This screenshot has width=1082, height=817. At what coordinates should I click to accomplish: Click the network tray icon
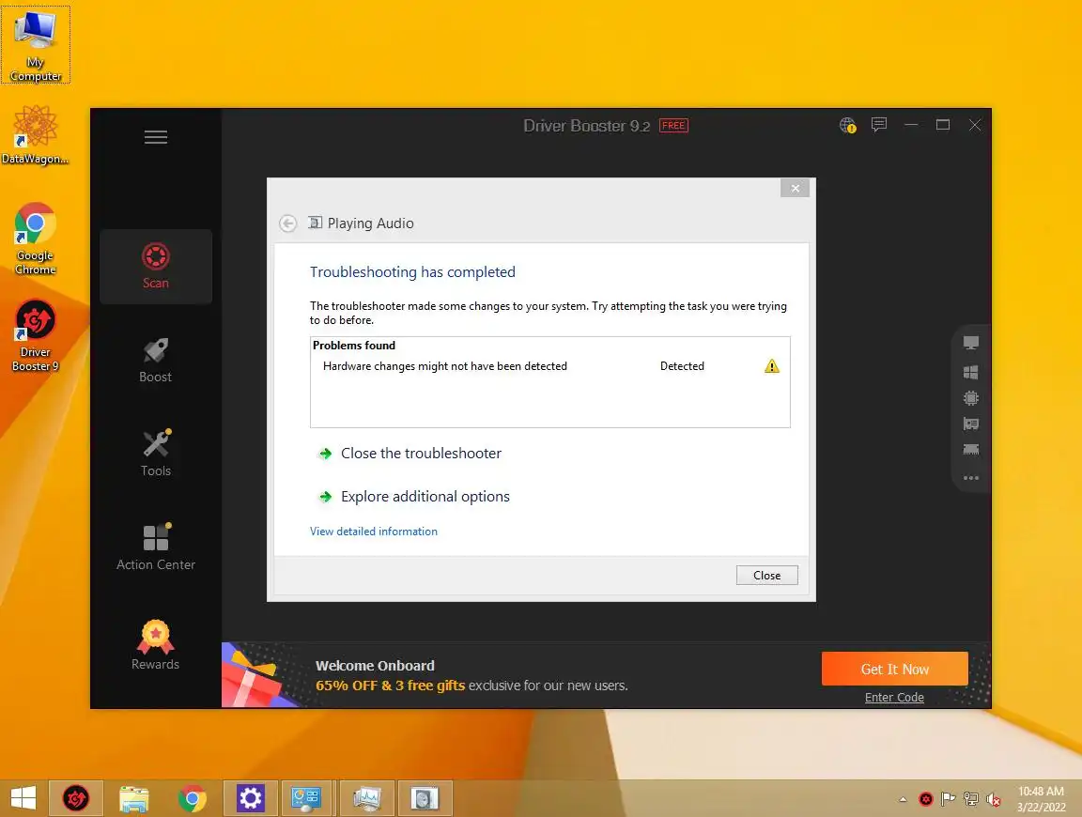click(x=971, y=799)
